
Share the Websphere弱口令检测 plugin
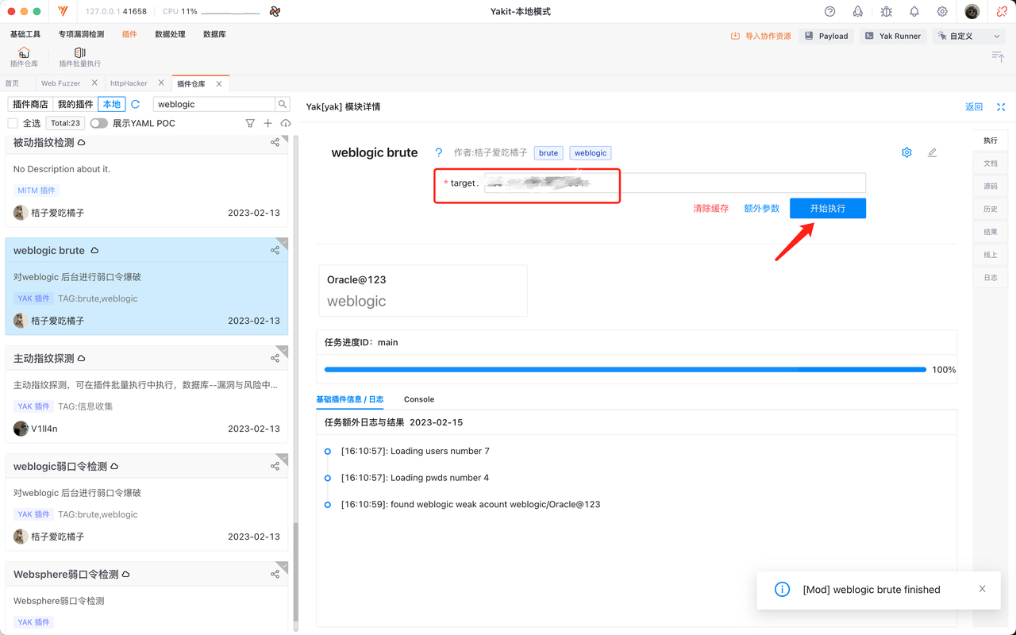click(275, 574)
